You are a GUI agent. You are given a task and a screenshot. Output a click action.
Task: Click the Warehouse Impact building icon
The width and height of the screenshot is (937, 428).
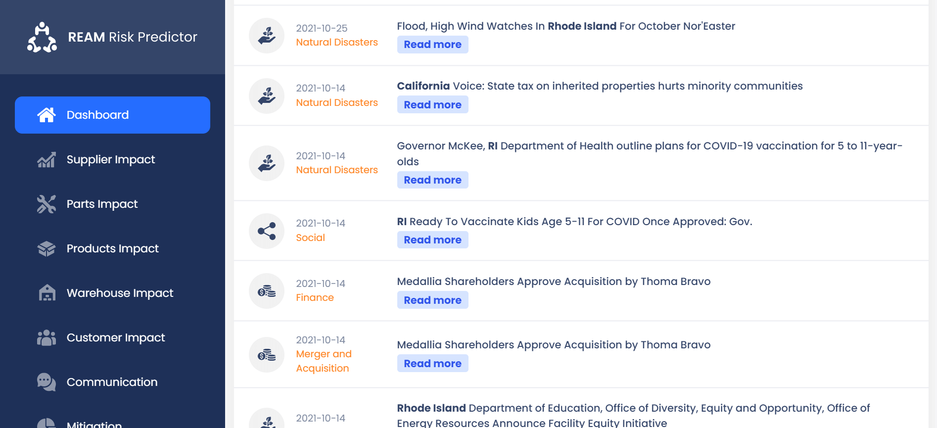coord(47,293)
